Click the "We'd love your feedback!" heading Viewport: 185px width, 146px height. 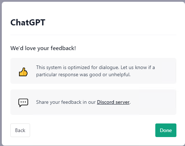43,48
